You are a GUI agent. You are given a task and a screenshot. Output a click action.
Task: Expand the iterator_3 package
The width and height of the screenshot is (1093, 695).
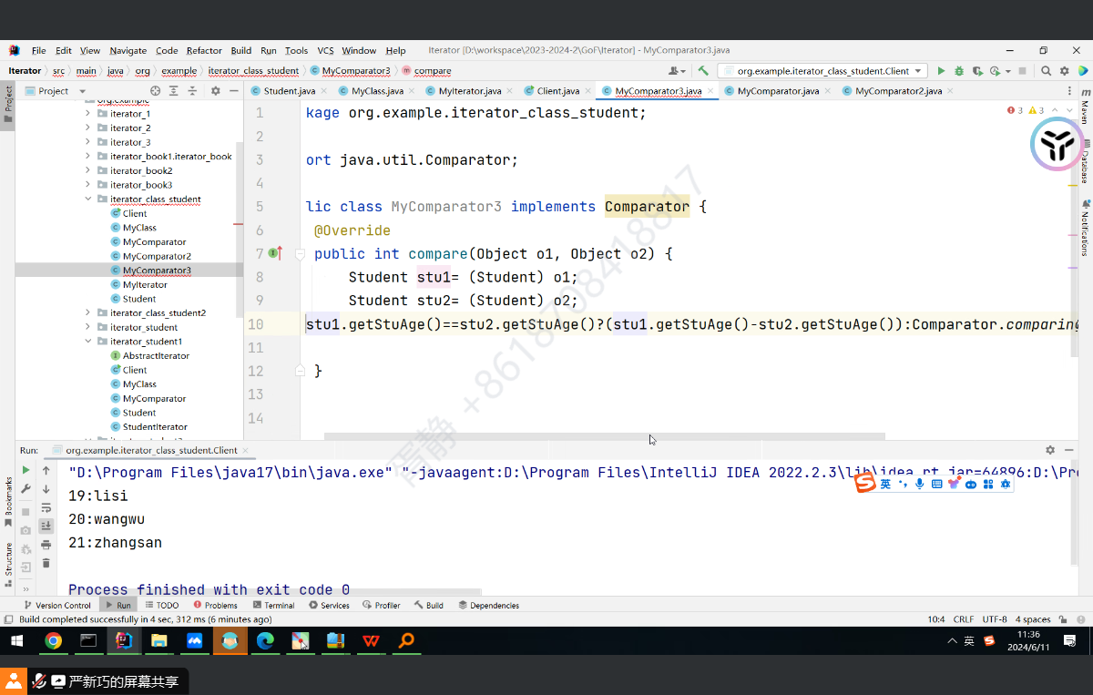click(x=89, y=142)
